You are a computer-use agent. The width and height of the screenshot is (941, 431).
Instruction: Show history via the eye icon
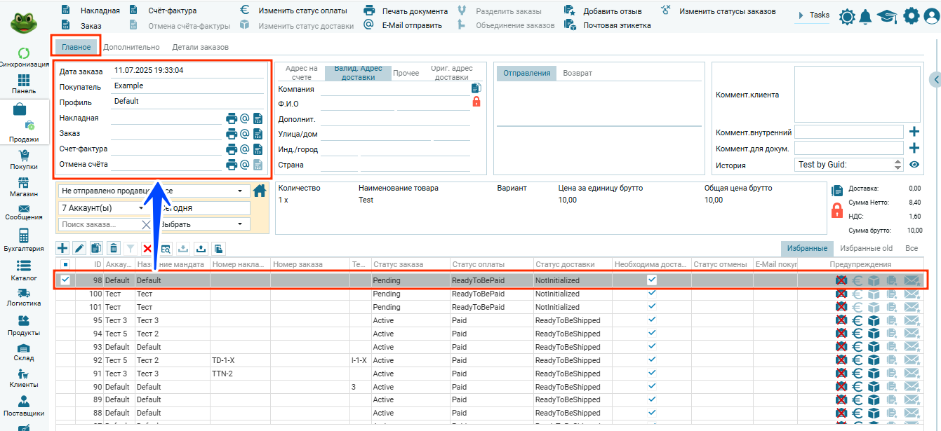pos(914,165)
